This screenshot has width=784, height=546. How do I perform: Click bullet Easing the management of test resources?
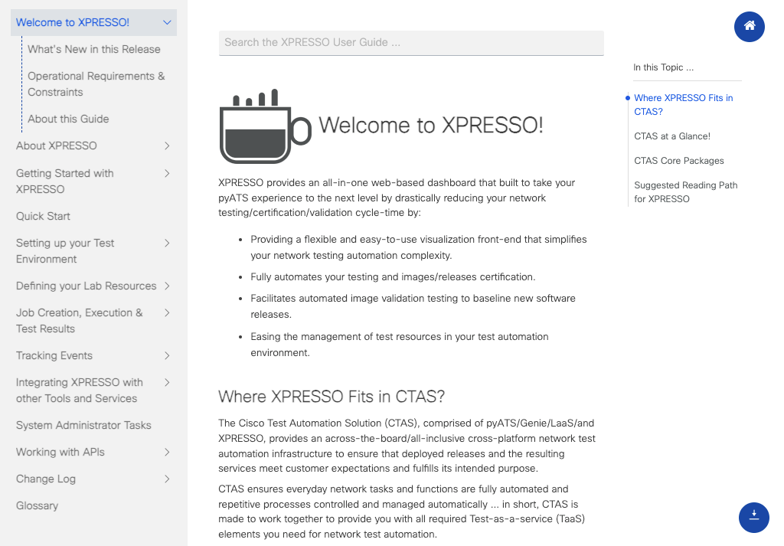coord(400,345)
